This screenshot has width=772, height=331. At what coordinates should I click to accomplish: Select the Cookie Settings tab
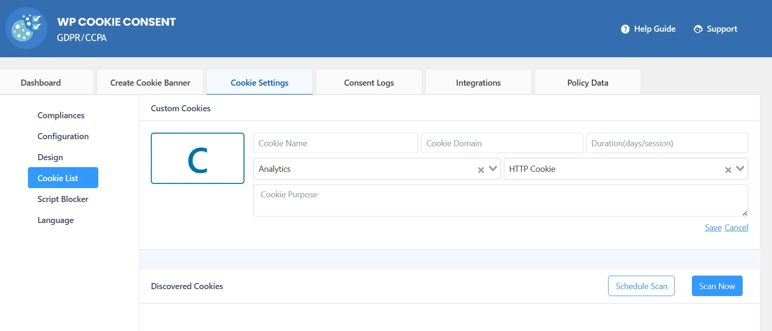259,82
